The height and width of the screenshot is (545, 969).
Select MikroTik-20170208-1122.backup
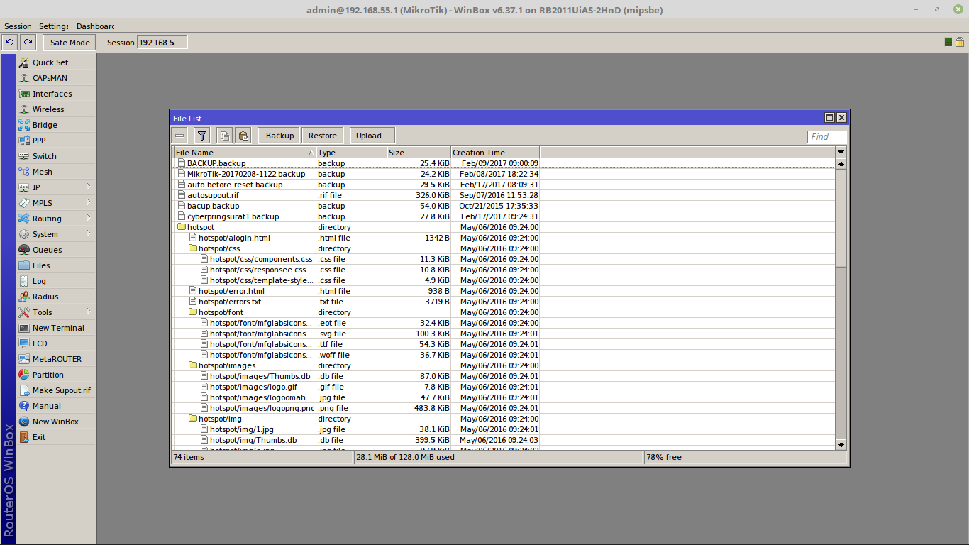pyautogui.click(x=503, y=174)
